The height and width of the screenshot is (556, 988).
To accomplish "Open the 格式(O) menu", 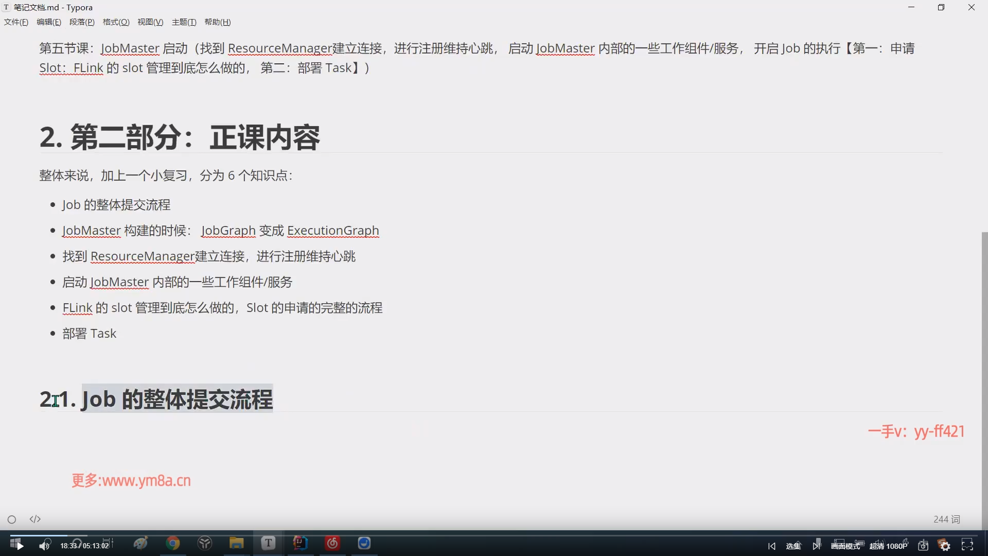I will pyautogui.click(x=116, y=22).
